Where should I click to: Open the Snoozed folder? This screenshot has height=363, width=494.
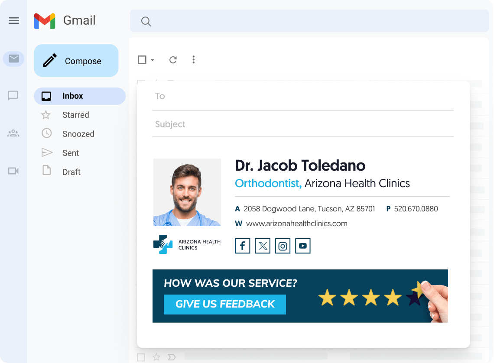pyautogui.click(x=78, y=134)
